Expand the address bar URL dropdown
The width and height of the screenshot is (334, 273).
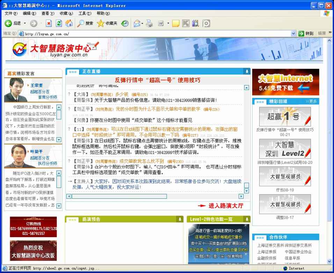(293, 33)
